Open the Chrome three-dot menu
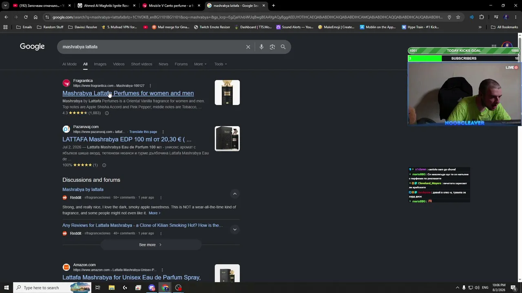This screenshot has height=293, width=522. [516, 17]
